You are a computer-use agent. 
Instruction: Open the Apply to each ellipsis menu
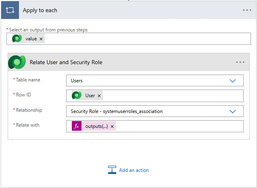pyautogui.click(x=247, y=10)
